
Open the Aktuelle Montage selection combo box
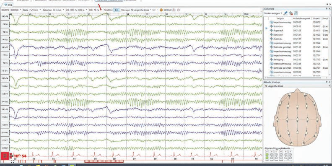tap(297, 86)
